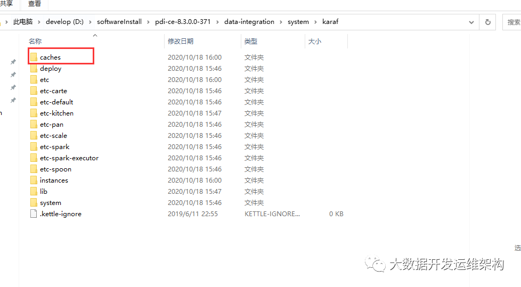The height and width of the screenshot is (287, 521).
Task: Select the etc-carte folder name
Action: 53,91
